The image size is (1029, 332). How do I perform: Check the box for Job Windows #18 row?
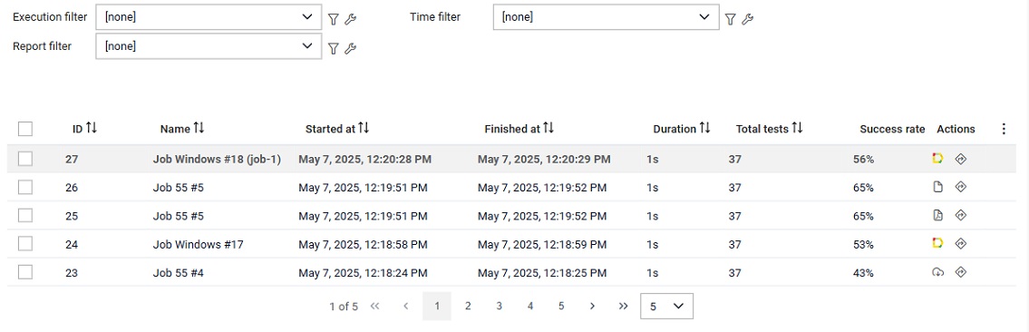coord(25,159)
